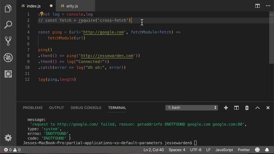Click terminal text "errno: 'ENOTFOUND'"
274x154 pixels.
tap(48, 133)
